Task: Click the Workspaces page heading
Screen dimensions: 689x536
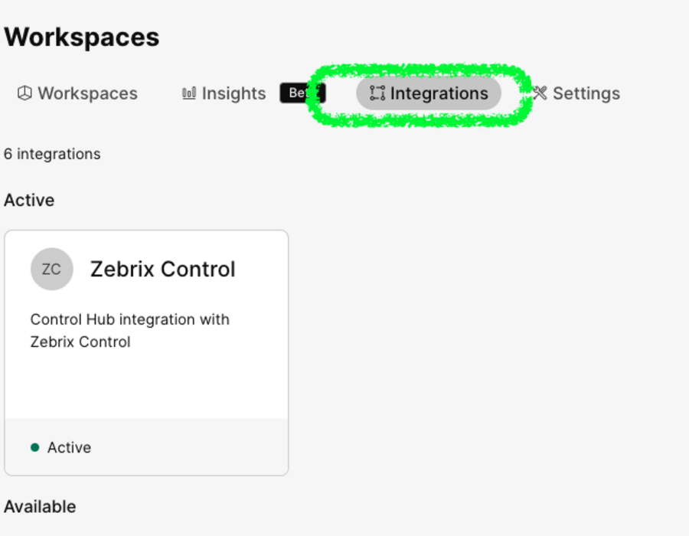Action: 82,37
